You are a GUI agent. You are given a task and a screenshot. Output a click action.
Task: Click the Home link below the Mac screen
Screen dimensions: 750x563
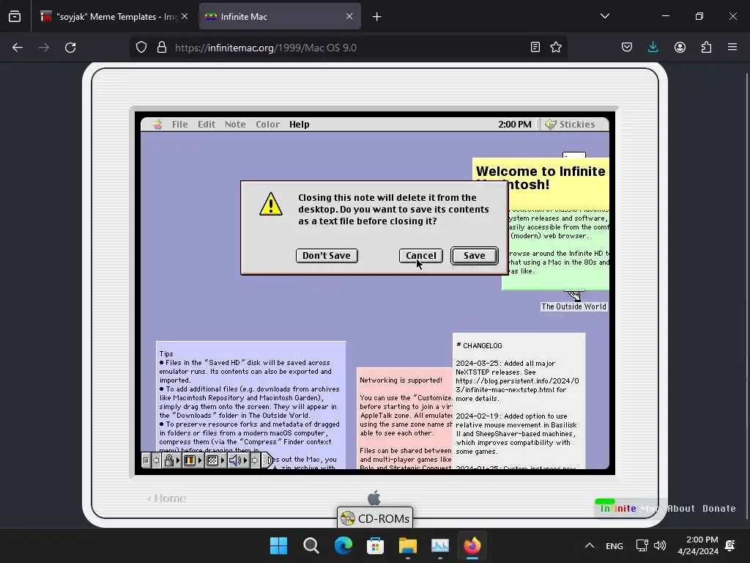click(166, 498)
